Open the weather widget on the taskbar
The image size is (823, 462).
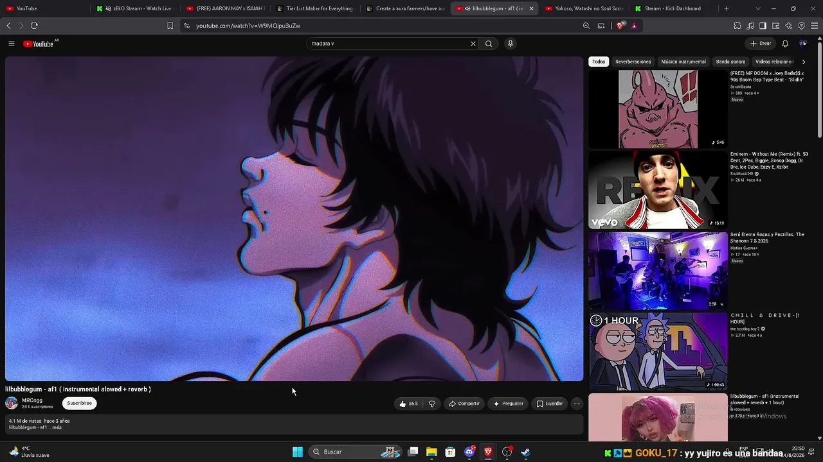29,452
